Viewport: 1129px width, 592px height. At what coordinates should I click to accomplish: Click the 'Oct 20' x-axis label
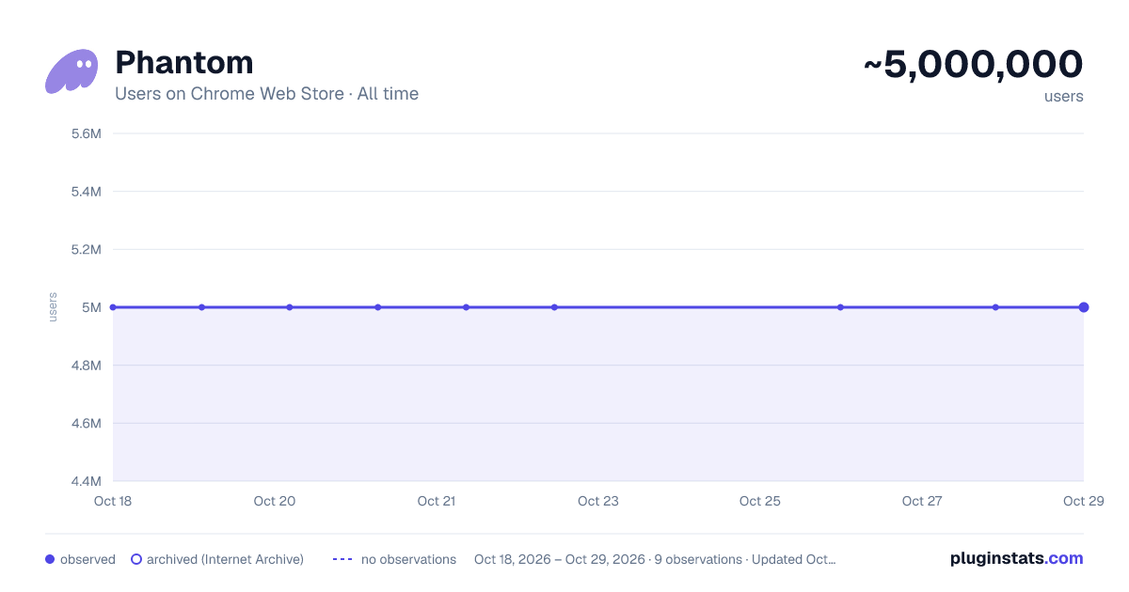pyautogui.click(x=275, y=501)
